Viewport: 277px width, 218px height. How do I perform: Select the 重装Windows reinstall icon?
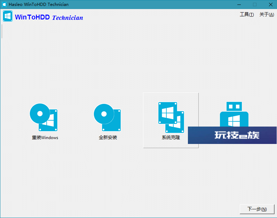[x=43, y=117]
